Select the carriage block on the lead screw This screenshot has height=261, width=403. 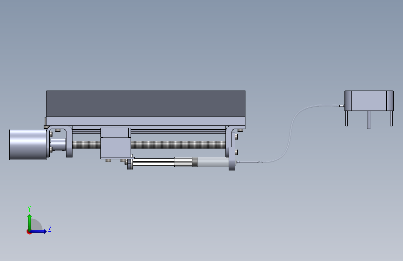(116, 144)
